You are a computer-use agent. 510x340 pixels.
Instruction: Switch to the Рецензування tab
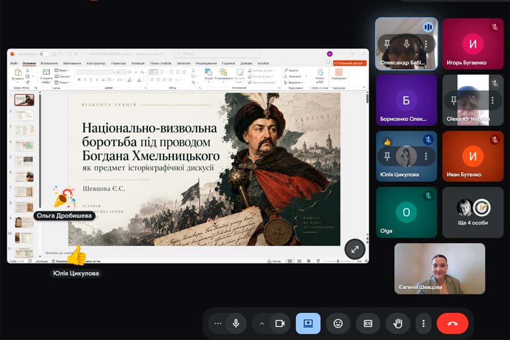(x=206, y=63)
